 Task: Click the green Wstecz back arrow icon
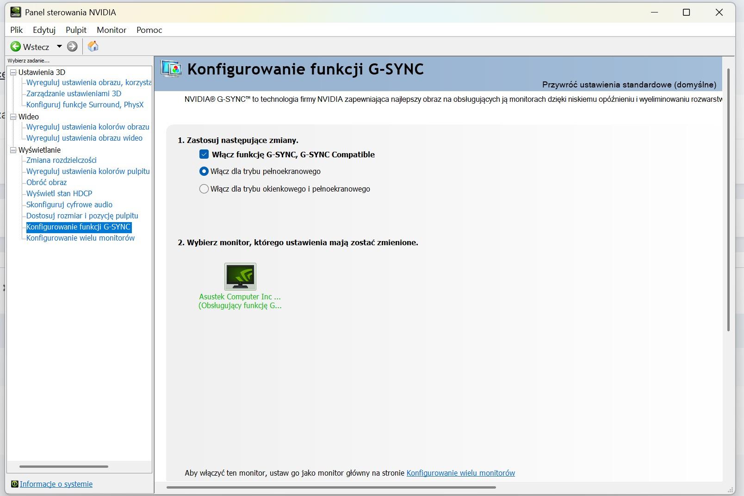tap(16, 46)
